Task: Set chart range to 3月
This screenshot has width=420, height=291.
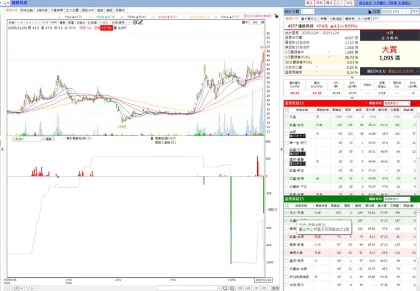Action: [x=240, y=288]
